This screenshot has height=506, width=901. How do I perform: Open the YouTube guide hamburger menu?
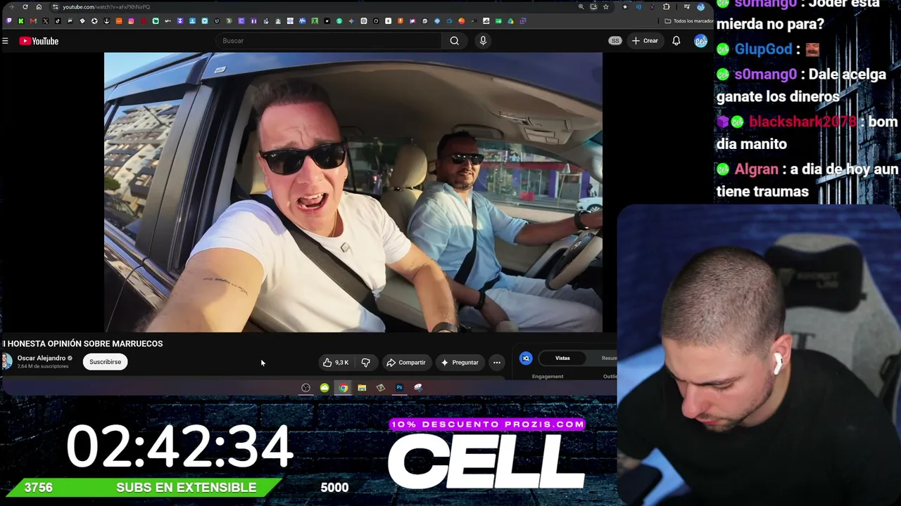click(x=5, y=41)
